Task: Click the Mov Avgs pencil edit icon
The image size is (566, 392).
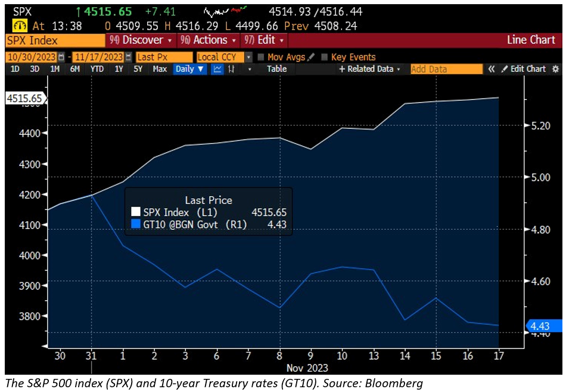Action: 310,57
